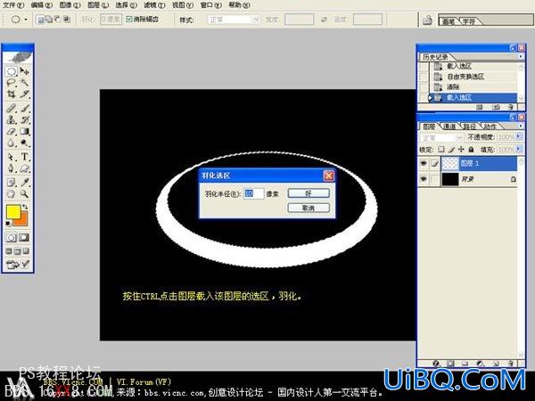Select the Shape tool
Screen dimensions: 535x401
24,168
